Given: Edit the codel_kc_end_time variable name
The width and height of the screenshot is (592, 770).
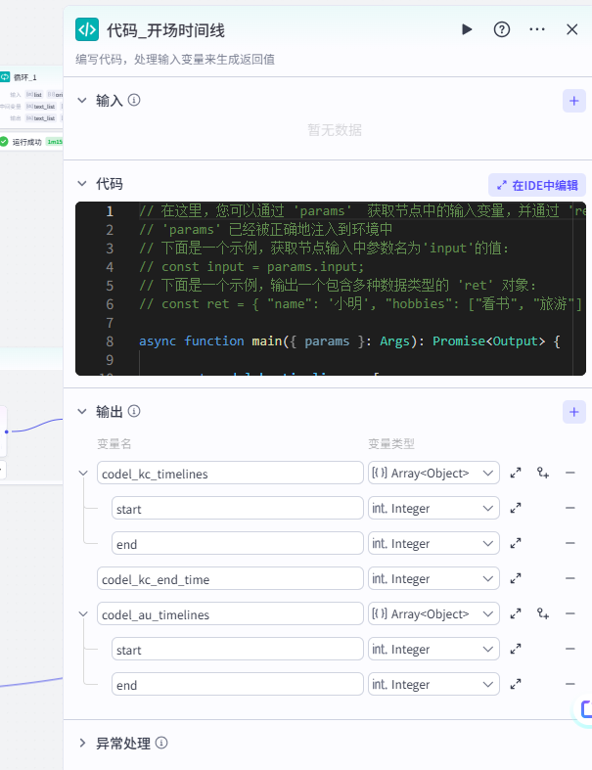Looking at the screenshot, I should tap(230, 578).
